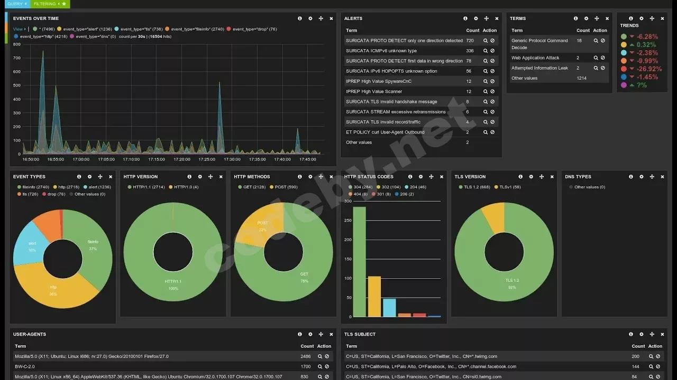The image size is (677, 380).
Task: Exclude ET POLICY curl User-Agent Outbound alert
Action: (x=492, y=132)
